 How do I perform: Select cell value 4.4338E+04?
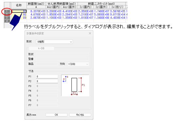click(118, 18)
